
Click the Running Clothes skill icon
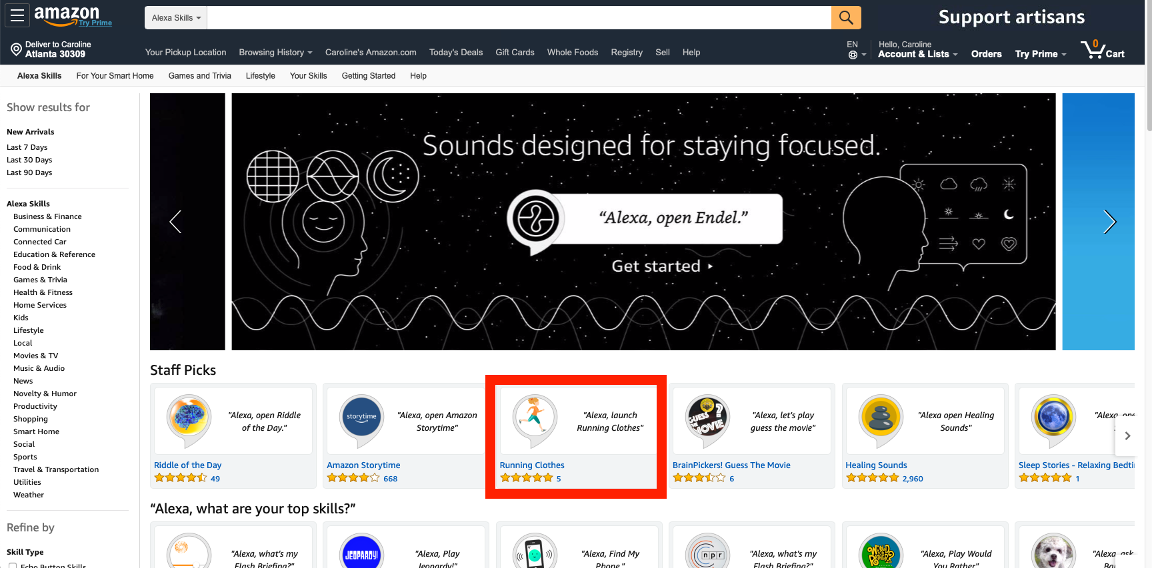click(534, 420)
